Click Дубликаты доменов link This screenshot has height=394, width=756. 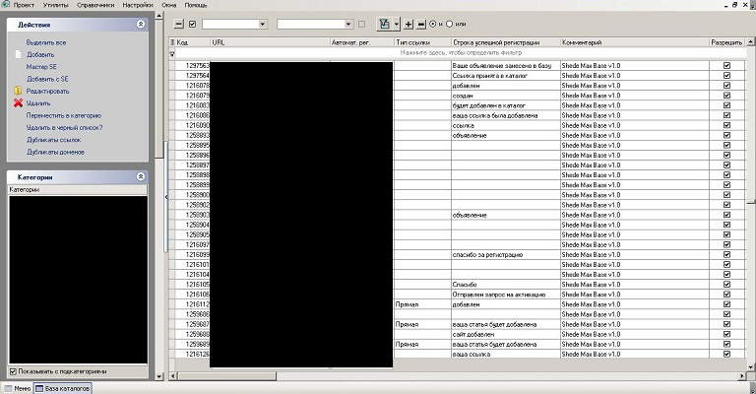(55, 152)
